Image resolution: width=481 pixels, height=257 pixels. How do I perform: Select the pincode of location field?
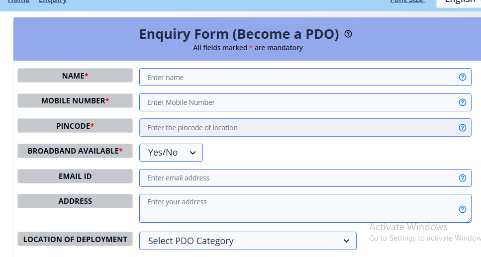tap(305, 128)
